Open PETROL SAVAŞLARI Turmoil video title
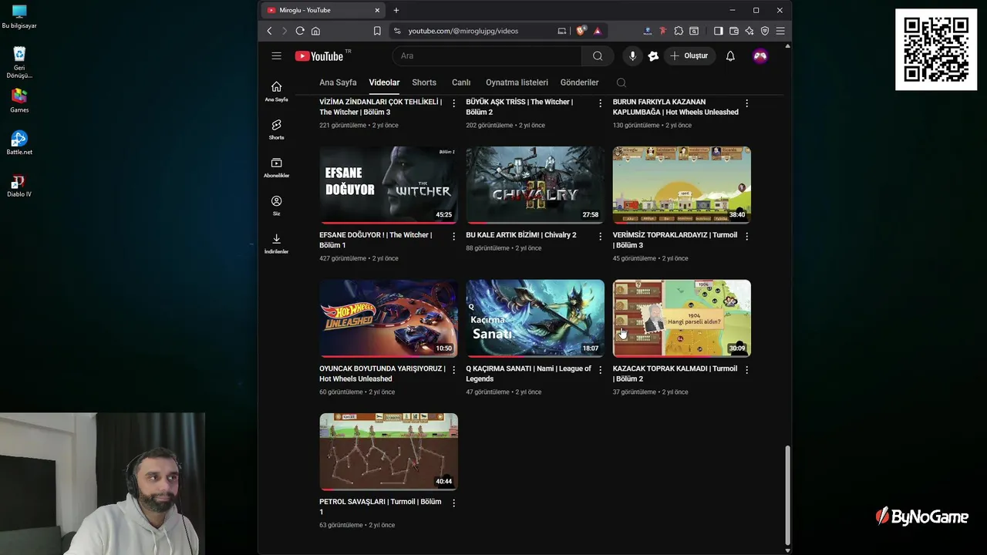The image size is (987, 555). [x=380, y=506]
